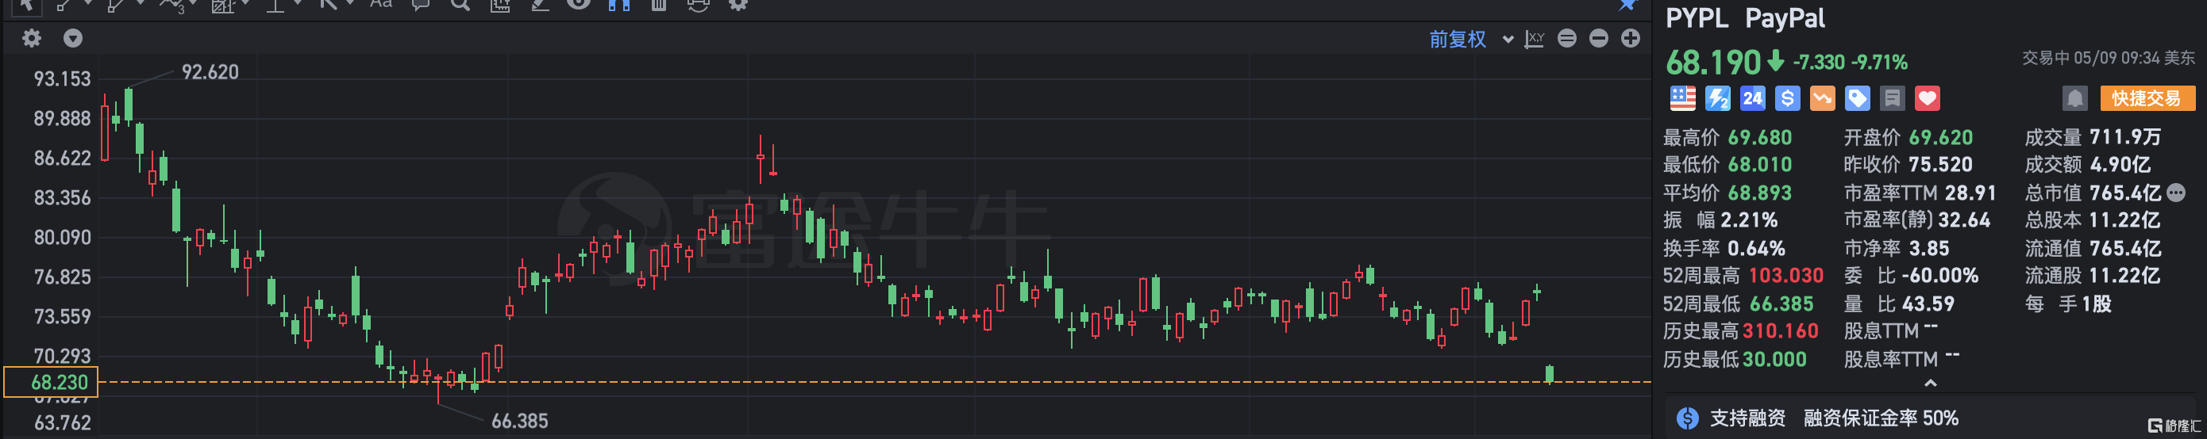Click the current price 68.190
The height and width of the screenshot is (439, 2207).
click(1712, 63)
